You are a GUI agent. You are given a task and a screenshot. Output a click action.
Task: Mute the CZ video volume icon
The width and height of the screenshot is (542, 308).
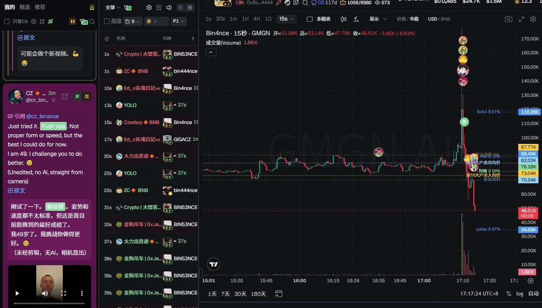click(45, 293)
